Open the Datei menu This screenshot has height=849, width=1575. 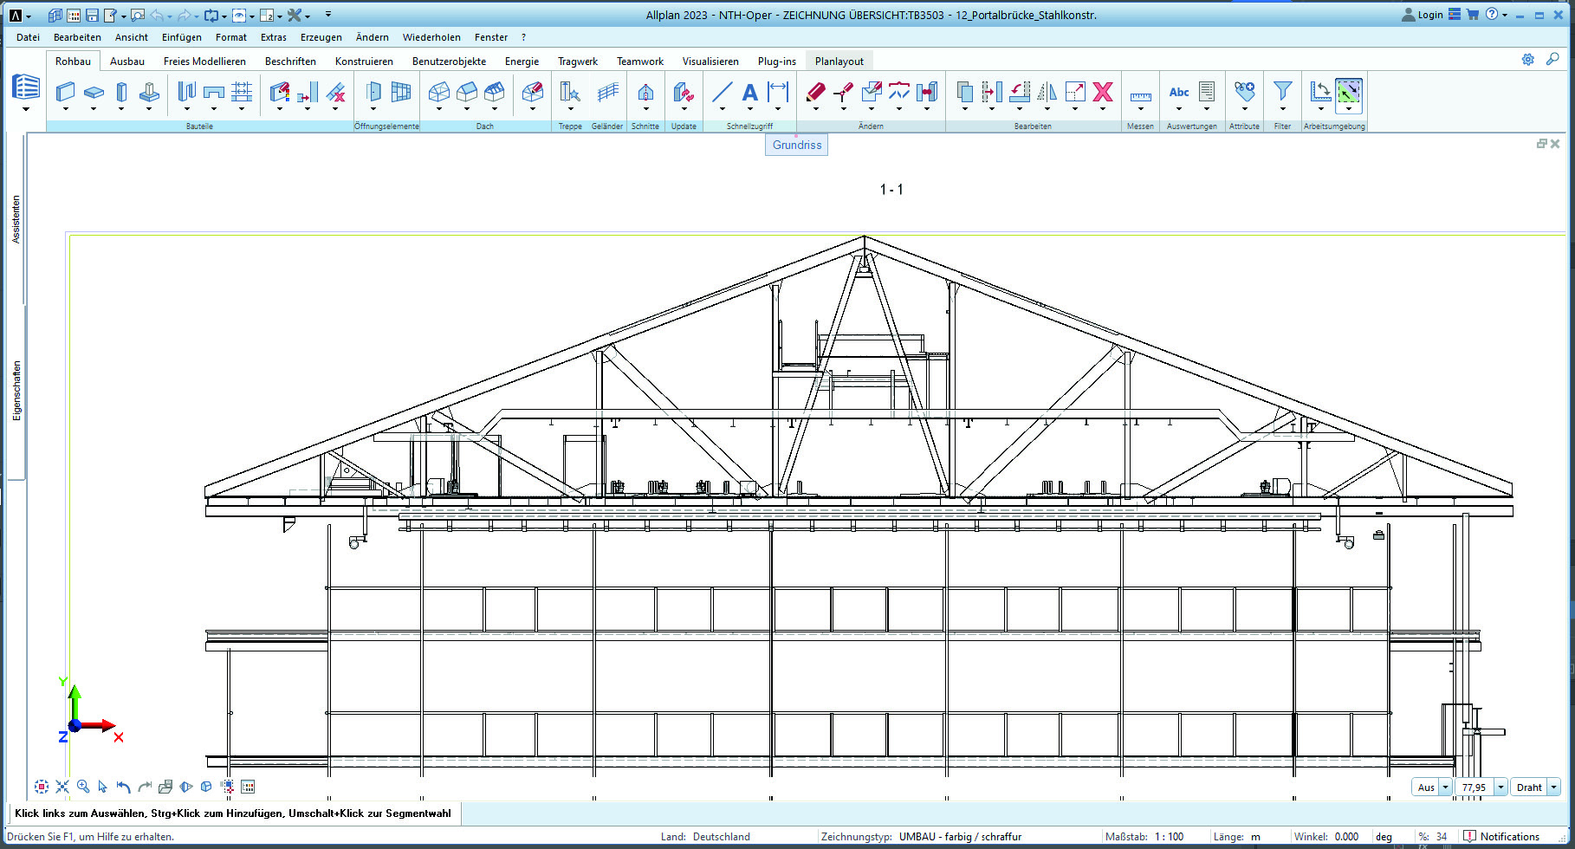pyautogui.click(x=28, y=37)
